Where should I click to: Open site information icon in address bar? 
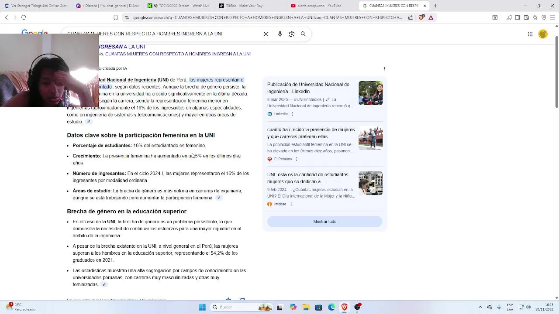pos(127,17)
